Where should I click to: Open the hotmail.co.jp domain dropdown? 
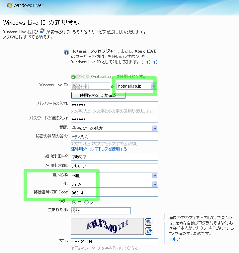pyautogui.click(x=136, y=86)
